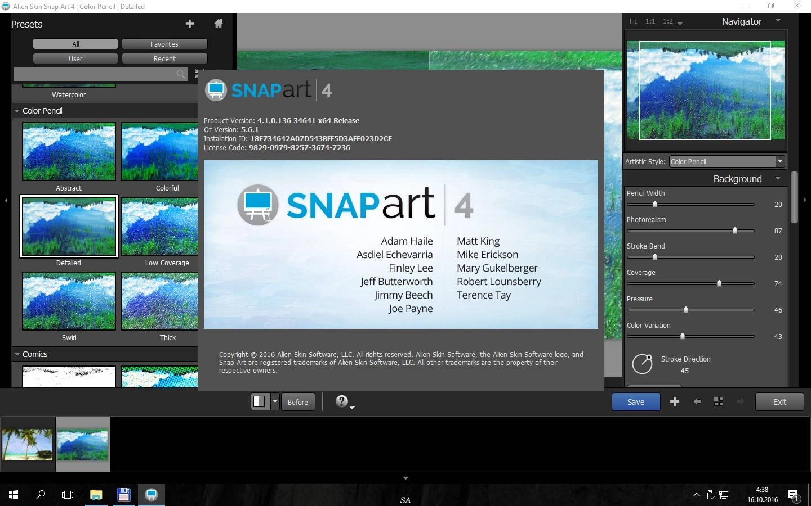Click the Snap Art taskbar icon
Viewport: 811px width, 506px height.
(151, 495)
